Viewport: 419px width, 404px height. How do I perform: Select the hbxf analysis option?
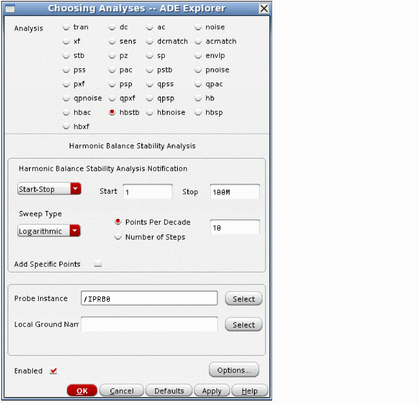coord(66,126)
